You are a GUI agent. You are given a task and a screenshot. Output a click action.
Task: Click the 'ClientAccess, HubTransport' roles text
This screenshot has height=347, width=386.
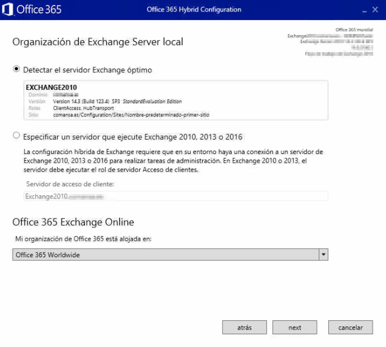tap(84, 108)
